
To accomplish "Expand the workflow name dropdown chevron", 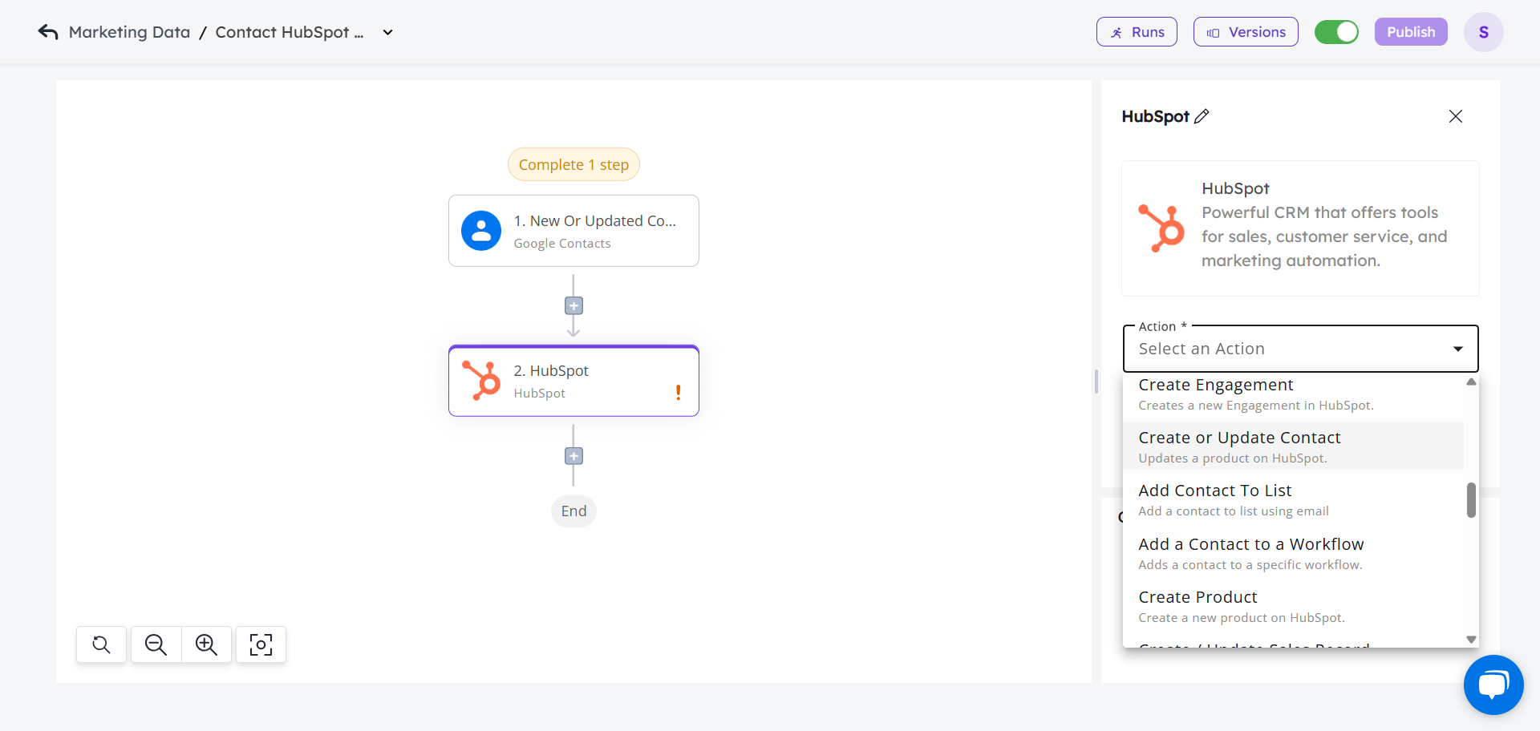I will (387, 33).
